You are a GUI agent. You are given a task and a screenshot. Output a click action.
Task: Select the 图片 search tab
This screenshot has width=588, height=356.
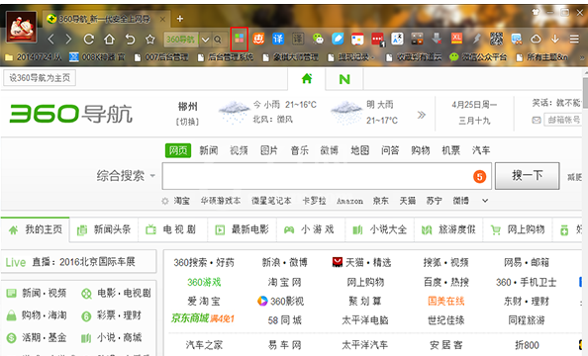tap(269, 150)
